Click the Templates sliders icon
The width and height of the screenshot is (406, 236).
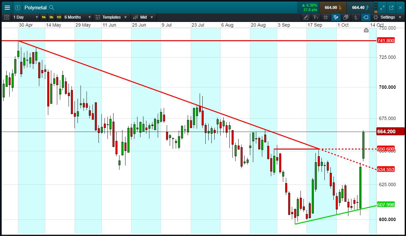pos(98,17)
